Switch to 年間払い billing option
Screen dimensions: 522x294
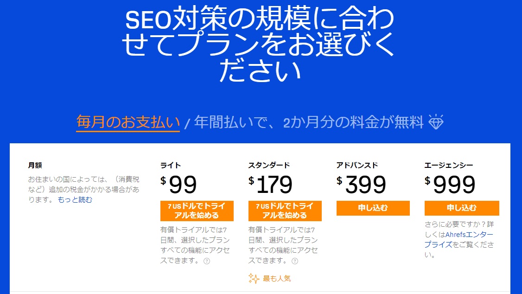(309, 122)
